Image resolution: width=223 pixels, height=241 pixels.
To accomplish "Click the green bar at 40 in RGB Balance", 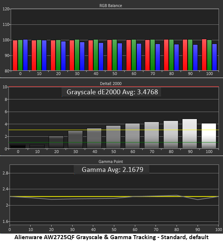I will coord(96,55).
